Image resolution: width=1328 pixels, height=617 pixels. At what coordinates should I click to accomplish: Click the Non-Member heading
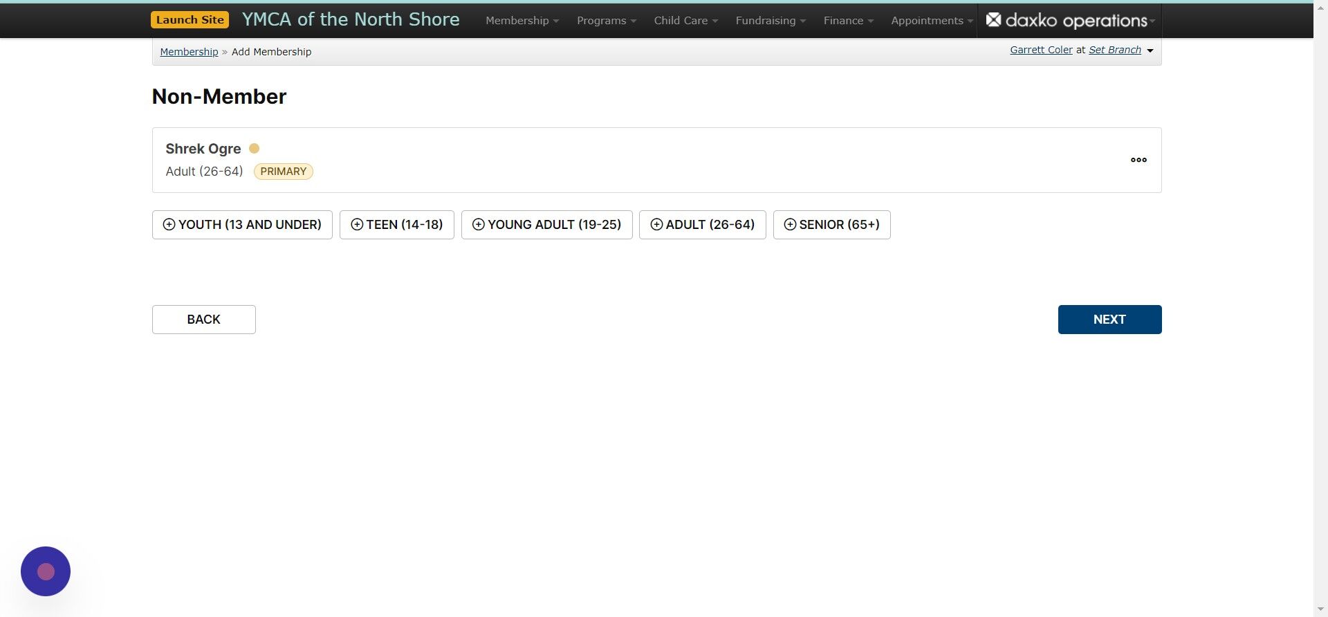coord(219,96)
